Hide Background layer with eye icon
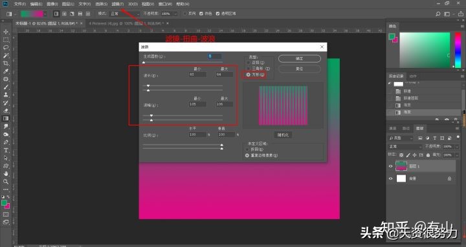Viewport: 466px width, 247px height. (x=390, y=178)
